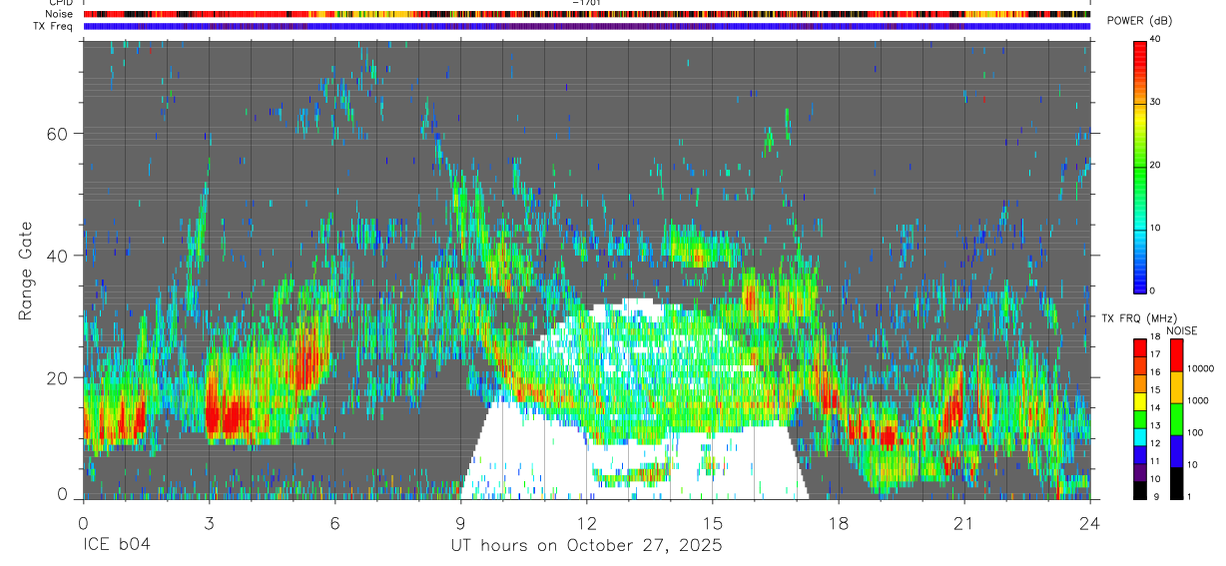1226x566 pixels.
Task: Select the black bottom segment of NOISE scale
Action: coord(1176,482)
